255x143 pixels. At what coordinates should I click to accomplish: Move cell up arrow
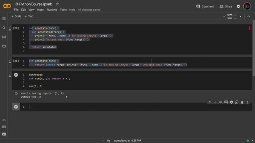[x=210, y=102]
